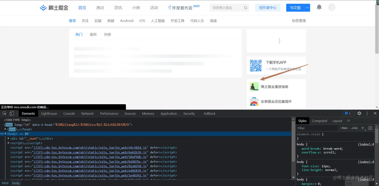Click the 创作者中心 button
Image resolution: width=379 pixels, height=186 pixels.
point(268,8)
